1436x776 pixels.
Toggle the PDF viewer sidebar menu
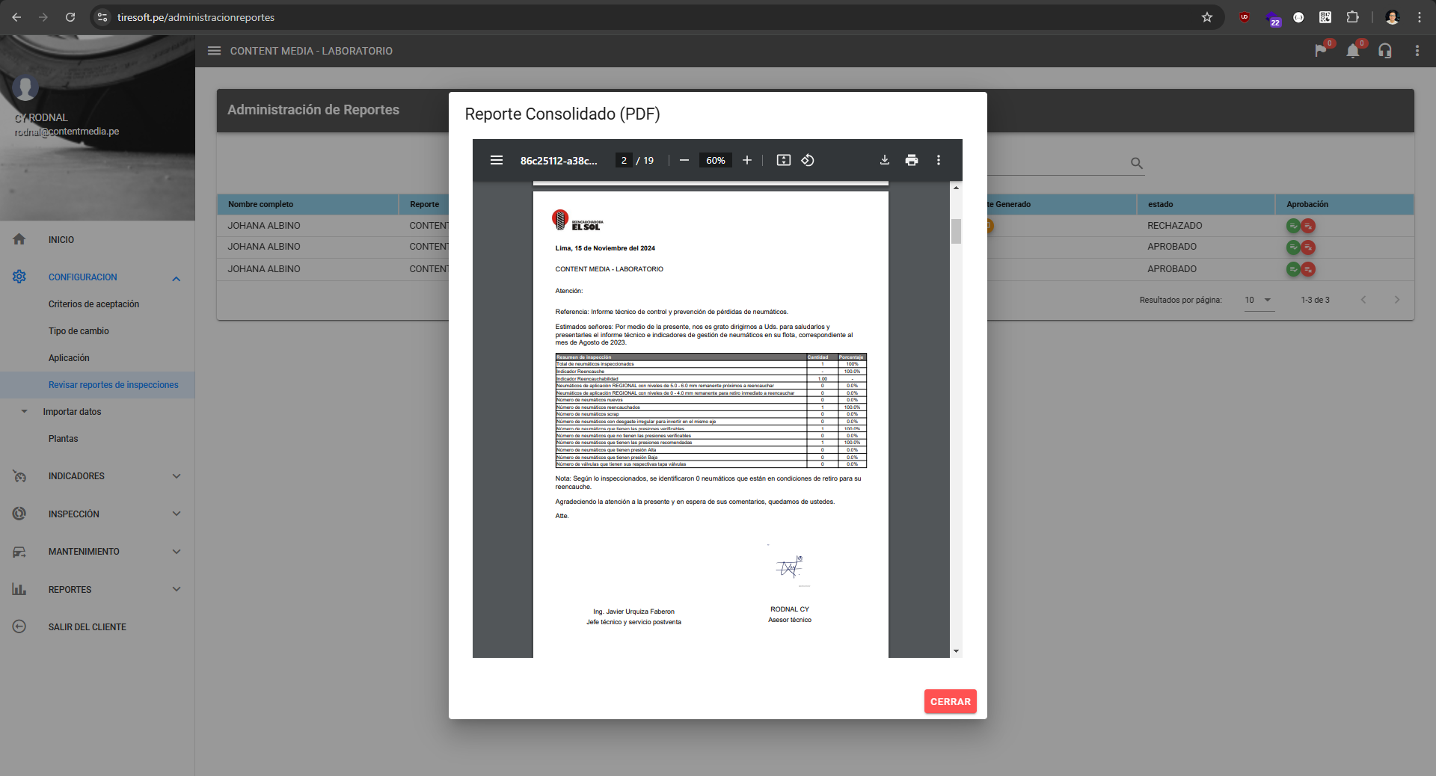pyautogui.click(x=496, y=160)
